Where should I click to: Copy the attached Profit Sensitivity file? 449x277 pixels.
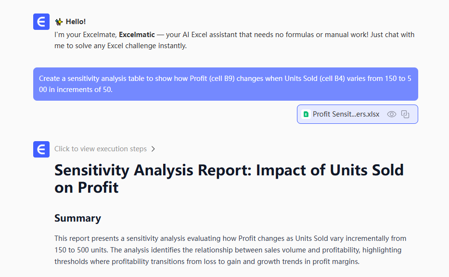tap(405, 114)
